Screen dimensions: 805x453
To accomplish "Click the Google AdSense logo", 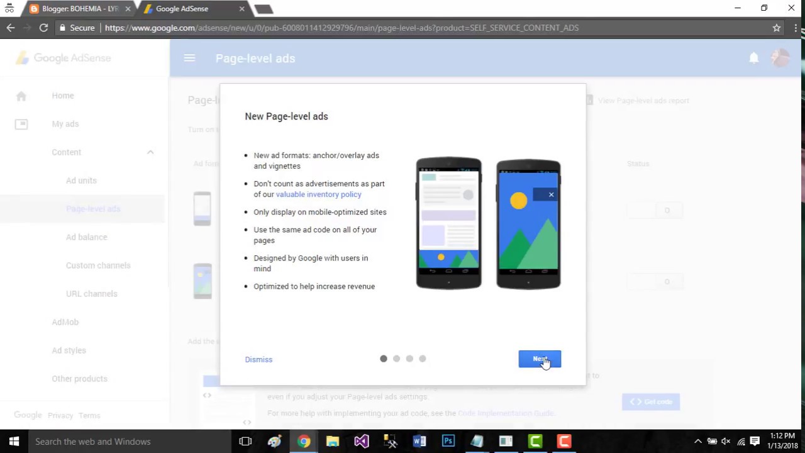I will pyautogui.click(x=64, y=58).
